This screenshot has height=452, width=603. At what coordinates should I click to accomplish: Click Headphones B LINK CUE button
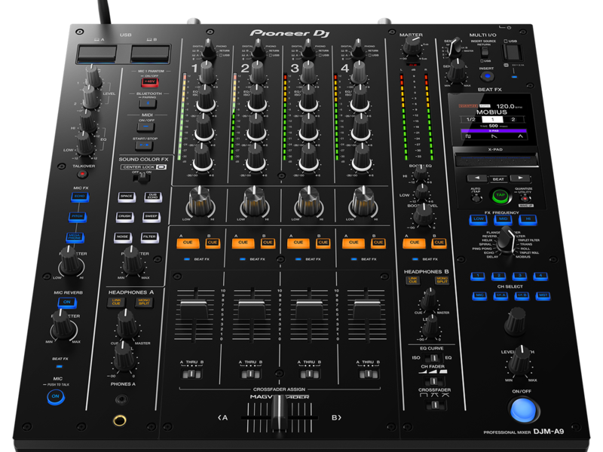tap(412, 279)
